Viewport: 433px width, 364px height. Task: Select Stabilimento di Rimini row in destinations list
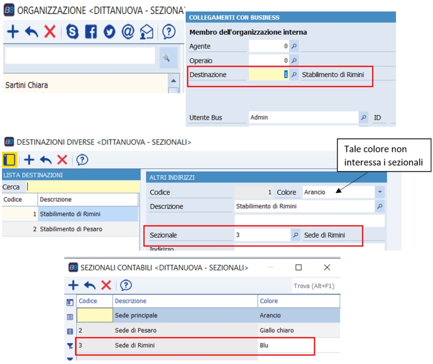(x=70, y=214)
